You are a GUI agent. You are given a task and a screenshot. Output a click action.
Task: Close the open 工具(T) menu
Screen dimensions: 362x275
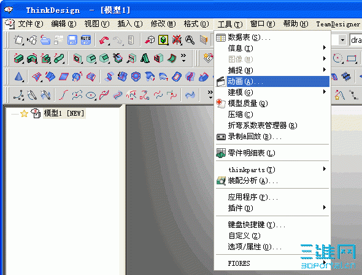pos(230,24)
